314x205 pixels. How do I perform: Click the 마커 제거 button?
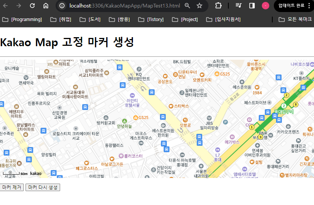tap(11, 187)
